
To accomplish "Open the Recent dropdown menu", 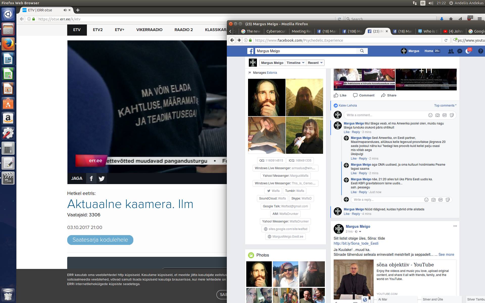I will (x=315, y=63).
